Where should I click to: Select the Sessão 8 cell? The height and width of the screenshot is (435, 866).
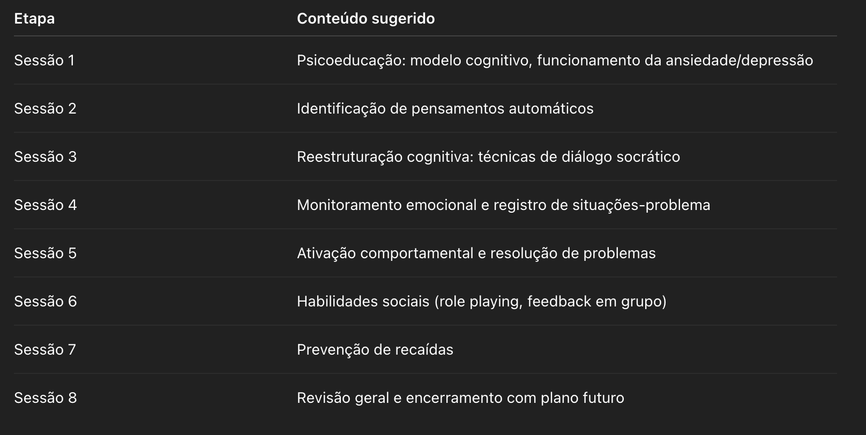coord(46,398)
